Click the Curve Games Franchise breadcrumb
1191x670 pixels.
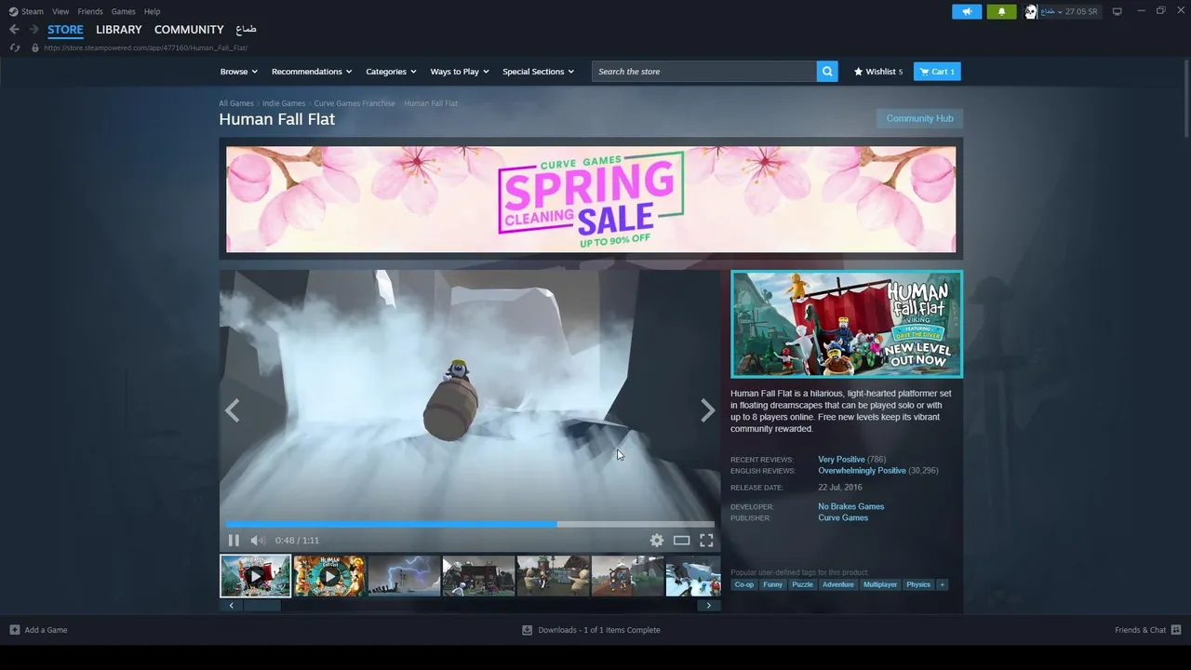pos(355,103)
